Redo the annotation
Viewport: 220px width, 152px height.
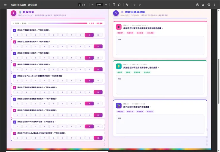tap(140, 5)
